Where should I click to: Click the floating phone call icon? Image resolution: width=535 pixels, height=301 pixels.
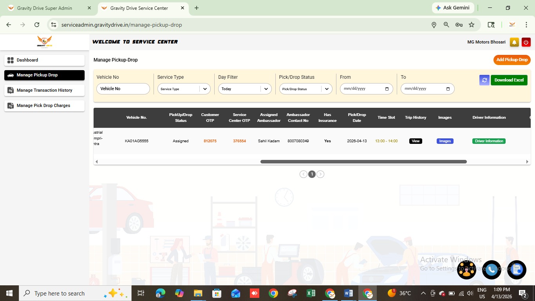pos(492,270)
